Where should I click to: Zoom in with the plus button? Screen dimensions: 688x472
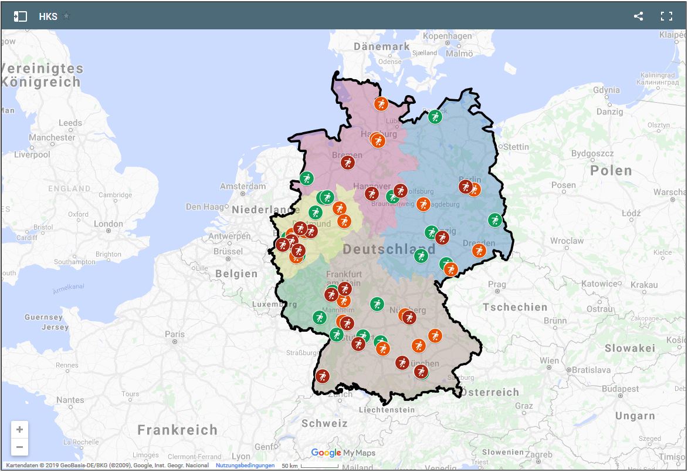(20, 429)
